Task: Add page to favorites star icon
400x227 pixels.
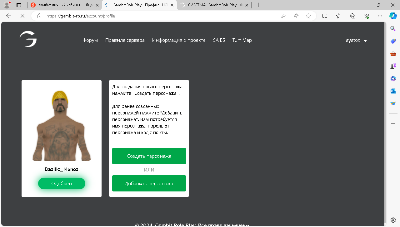Action: [308, 16]
